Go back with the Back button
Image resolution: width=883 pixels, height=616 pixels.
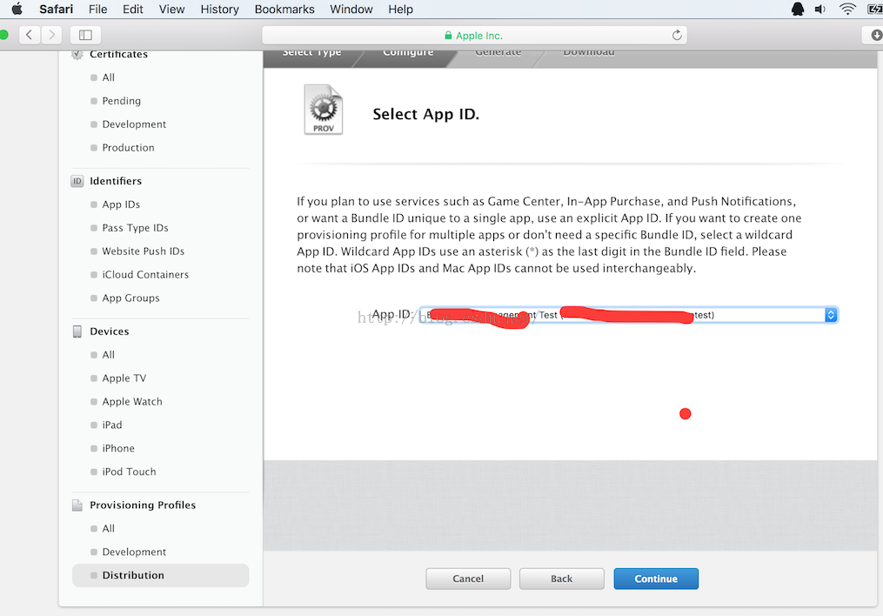(x=561, y=579)
